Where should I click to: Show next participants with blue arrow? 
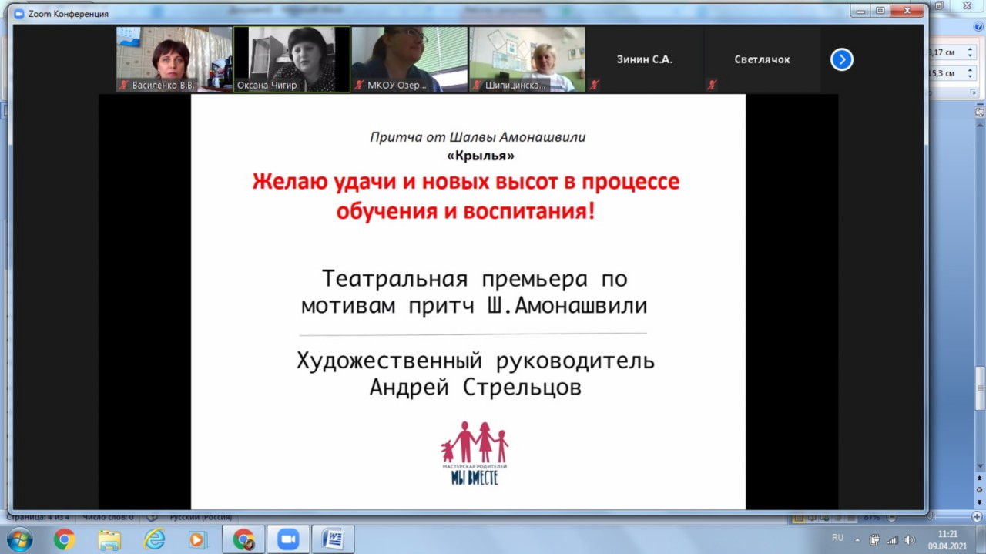tap(841, 59)
